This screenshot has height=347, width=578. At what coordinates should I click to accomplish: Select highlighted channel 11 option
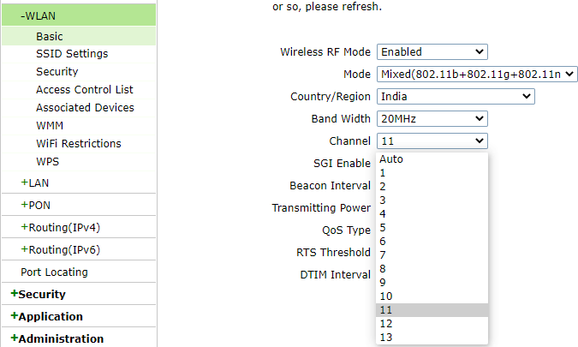tap(432, 310)
